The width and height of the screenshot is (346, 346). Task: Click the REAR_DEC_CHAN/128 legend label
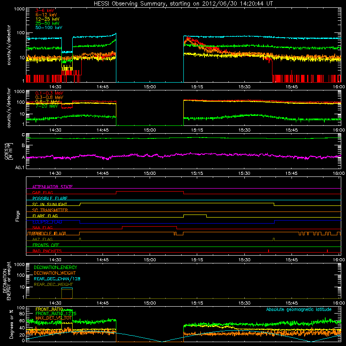[57, 279]
